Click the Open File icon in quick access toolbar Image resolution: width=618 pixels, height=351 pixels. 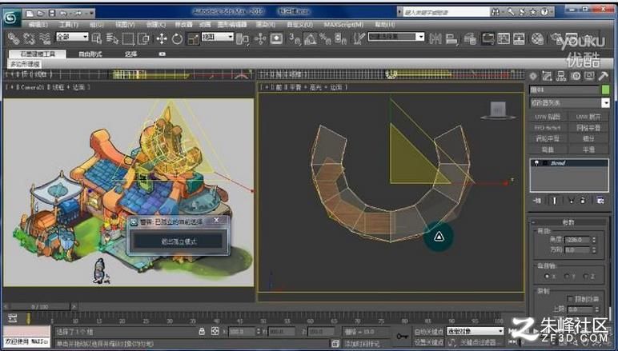[x=41, y=14]
